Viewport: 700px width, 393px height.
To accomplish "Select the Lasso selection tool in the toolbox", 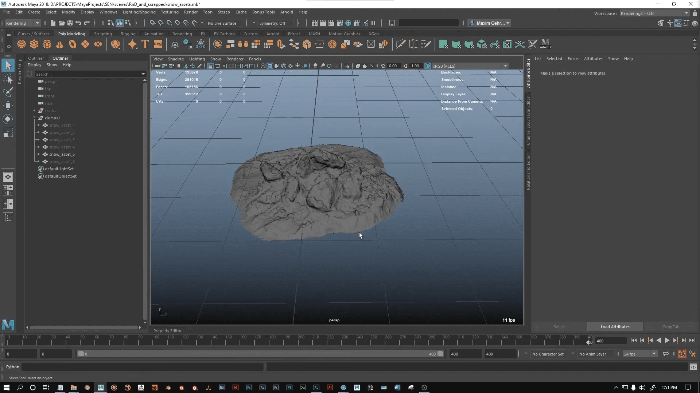I will click(8, 79).
